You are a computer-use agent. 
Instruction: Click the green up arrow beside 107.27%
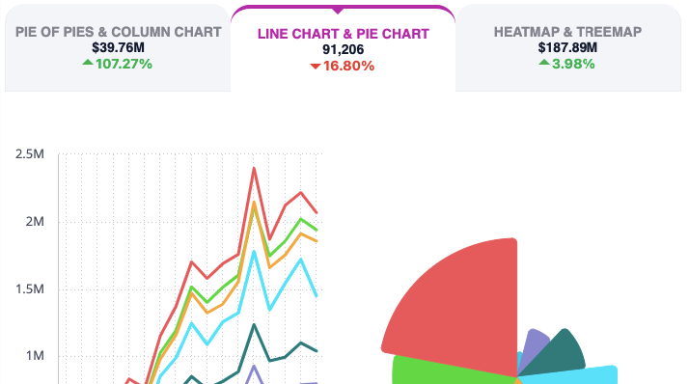(x=88, y=63)
